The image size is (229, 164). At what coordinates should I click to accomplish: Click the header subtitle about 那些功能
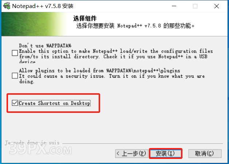coord(135,26)
